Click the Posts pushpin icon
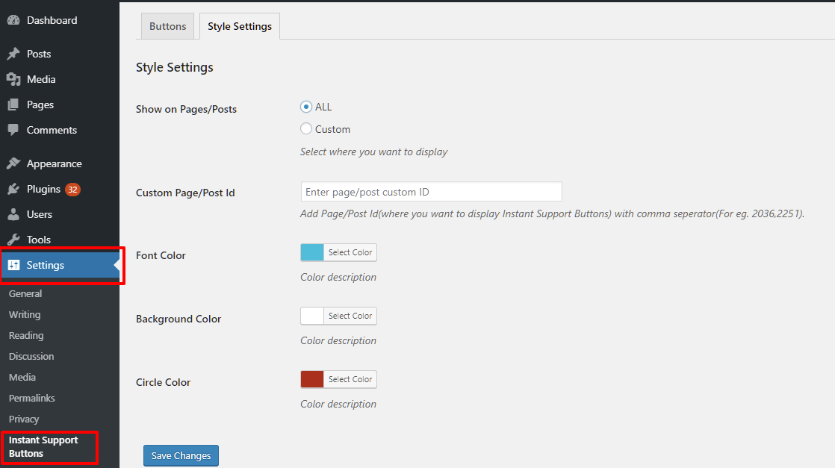The width and height of the screenshot is (835, 468). (13, 54)
